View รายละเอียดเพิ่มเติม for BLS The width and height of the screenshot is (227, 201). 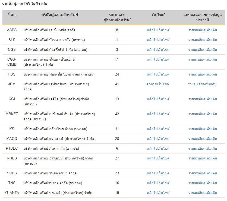point(203,40)
